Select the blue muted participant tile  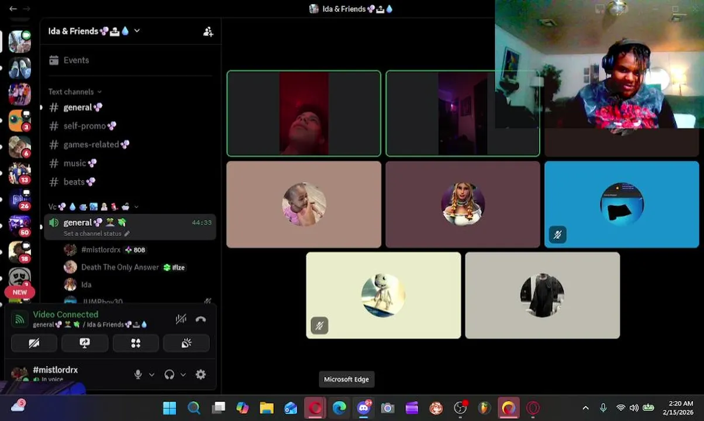(622, 205)
